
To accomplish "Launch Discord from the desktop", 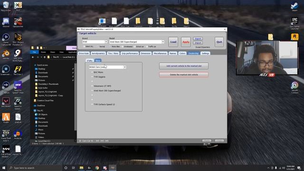I will (x=6, y=22).
